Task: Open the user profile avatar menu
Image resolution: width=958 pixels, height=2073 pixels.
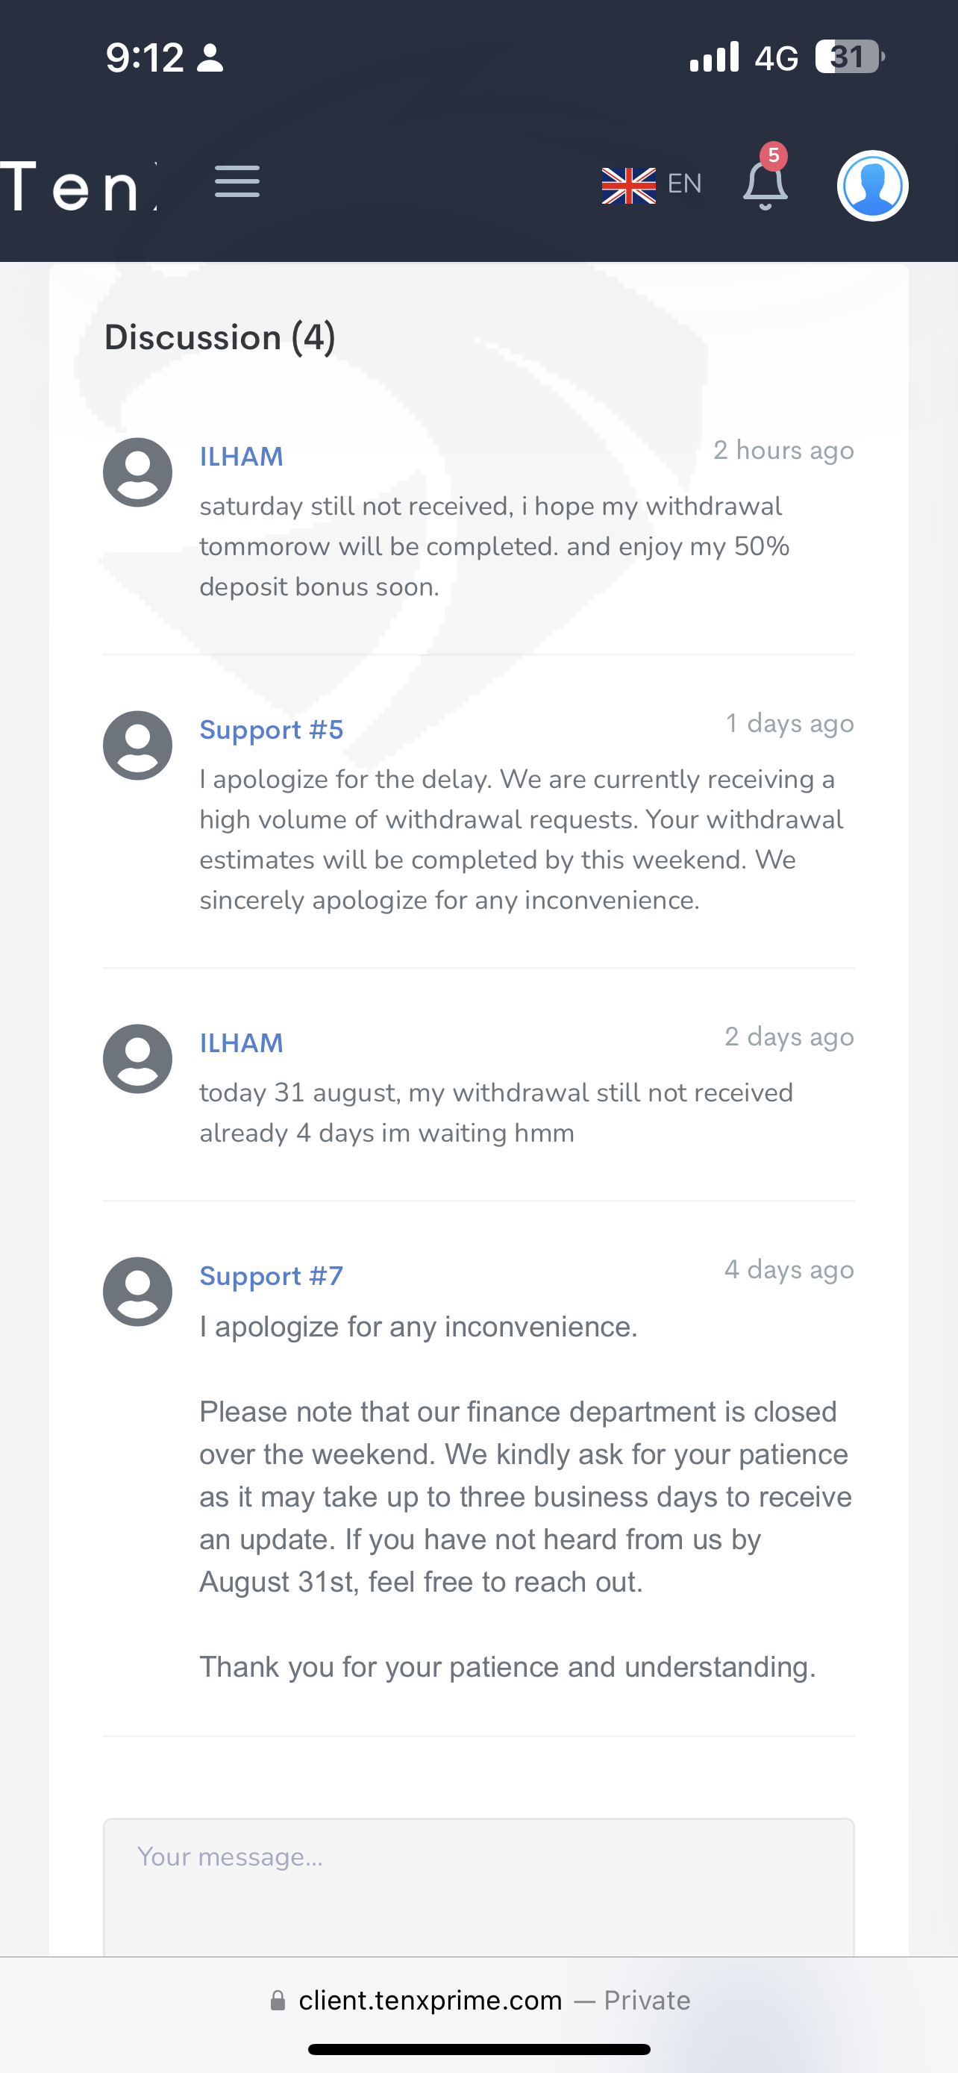Action: pos(873,186)
